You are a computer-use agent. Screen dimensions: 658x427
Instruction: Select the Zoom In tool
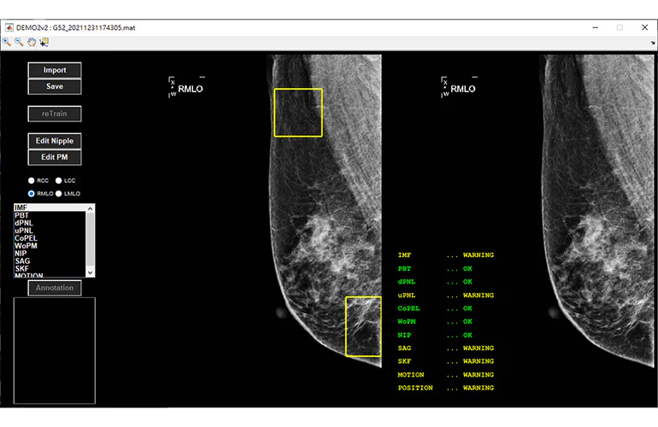(7, 42)
